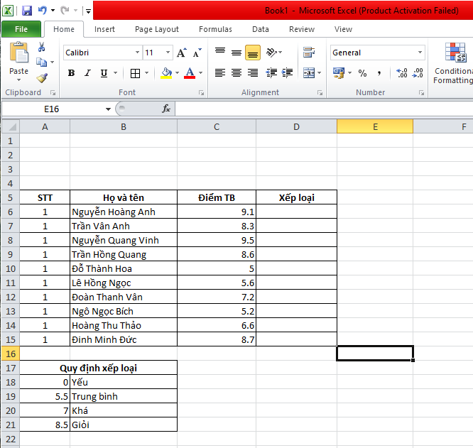
Task: Click Merge & Center icon
Action: (x=309, y=73)
